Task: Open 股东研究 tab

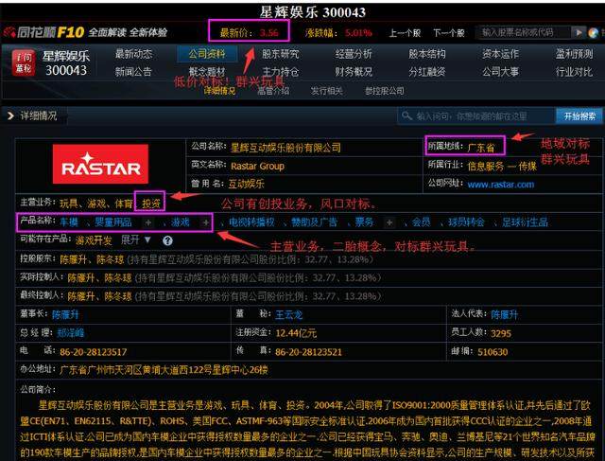Action: [x=281, y=54]
